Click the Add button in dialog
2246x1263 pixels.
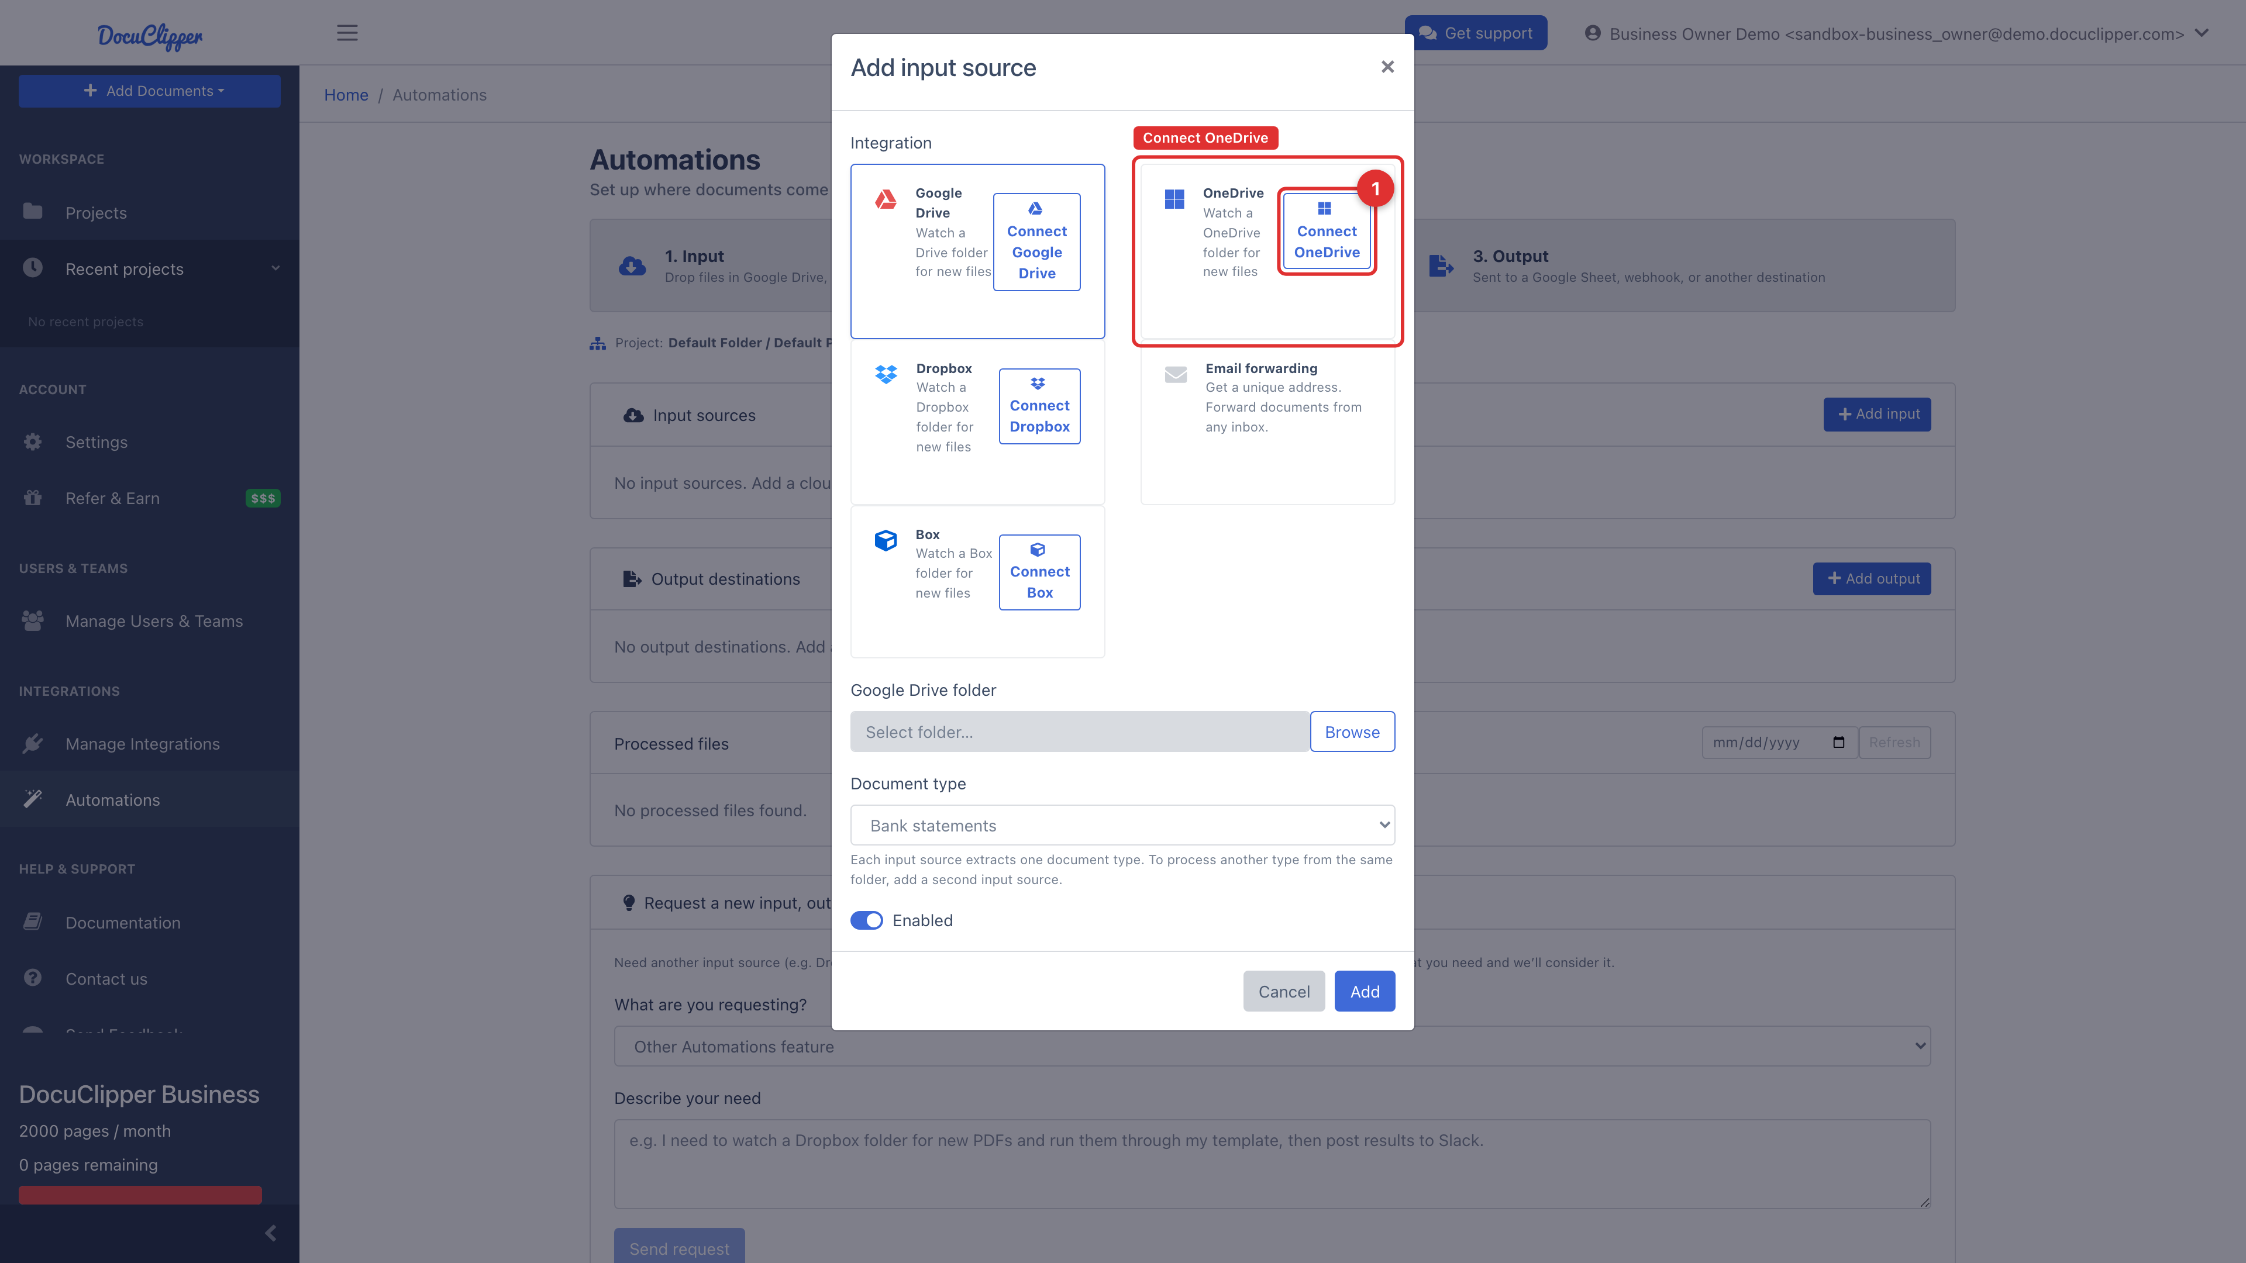1365,991
